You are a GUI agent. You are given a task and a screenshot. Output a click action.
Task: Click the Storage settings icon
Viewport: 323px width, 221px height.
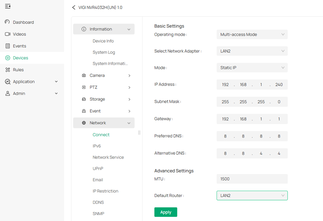point(84,99)
